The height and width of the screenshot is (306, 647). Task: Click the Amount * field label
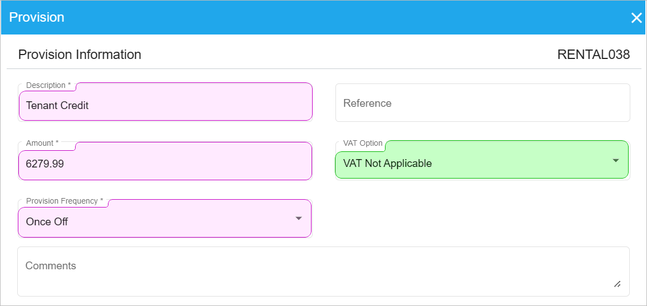[42, 143]
